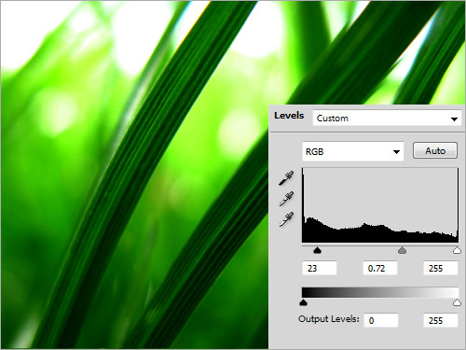The width and height of the screenshot is (466, 350).
Task: Click the output gradient bar
Action: 380,292
